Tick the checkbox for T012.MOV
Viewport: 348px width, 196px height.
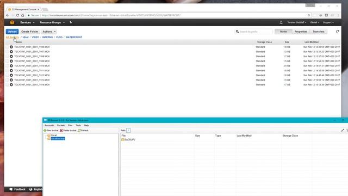[x=7, y=75]
